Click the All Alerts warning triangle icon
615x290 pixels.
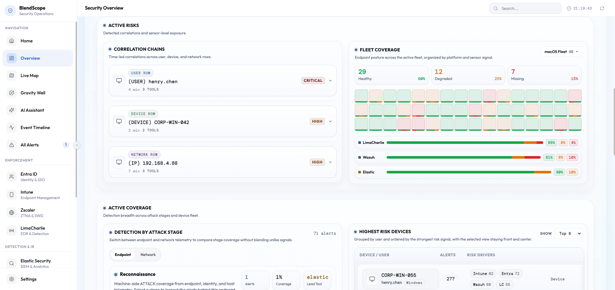point(12,145)
